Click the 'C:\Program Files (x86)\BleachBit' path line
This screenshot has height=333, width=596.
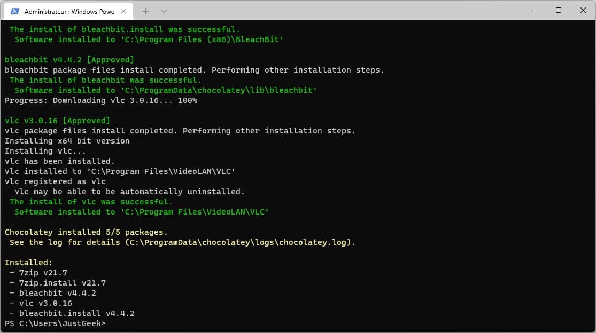click(149, 40)
